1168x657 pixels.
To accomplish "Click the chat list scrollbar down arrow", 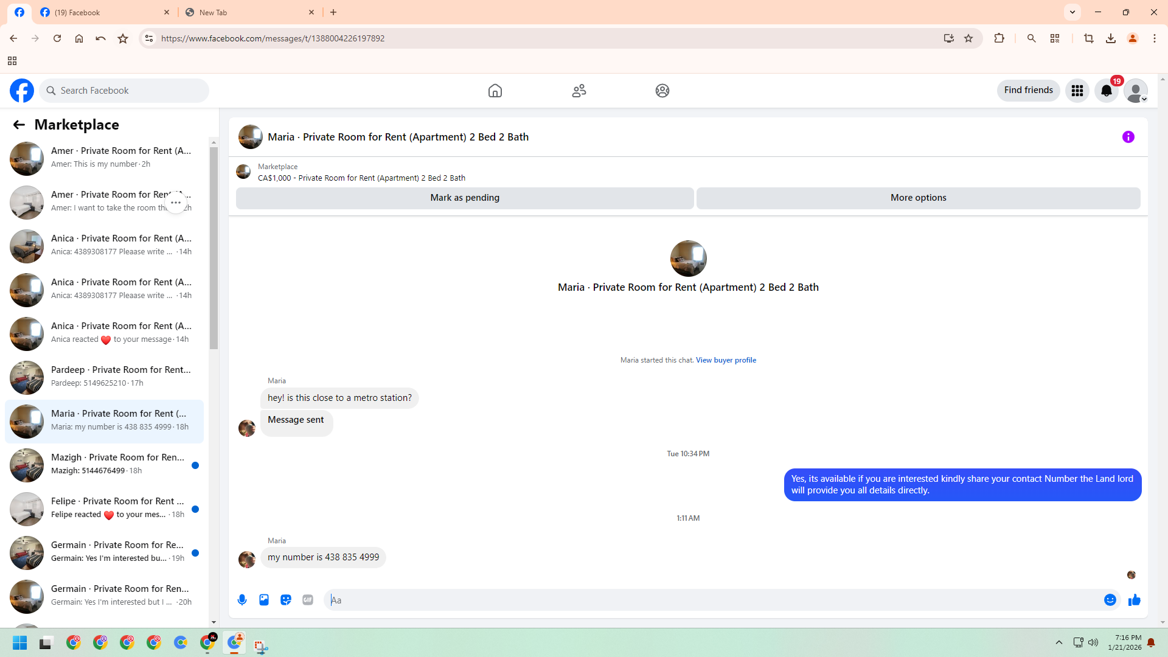I will (214, 622).
